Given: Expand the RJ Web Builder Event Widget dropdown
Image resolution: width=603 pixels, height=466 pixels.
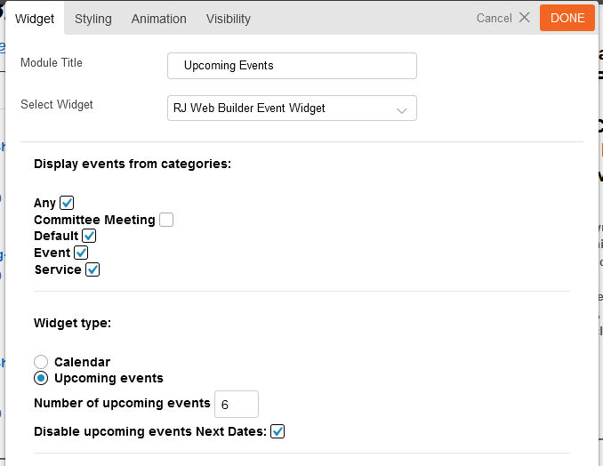Looking at the screenshot, I should point(292,108).
